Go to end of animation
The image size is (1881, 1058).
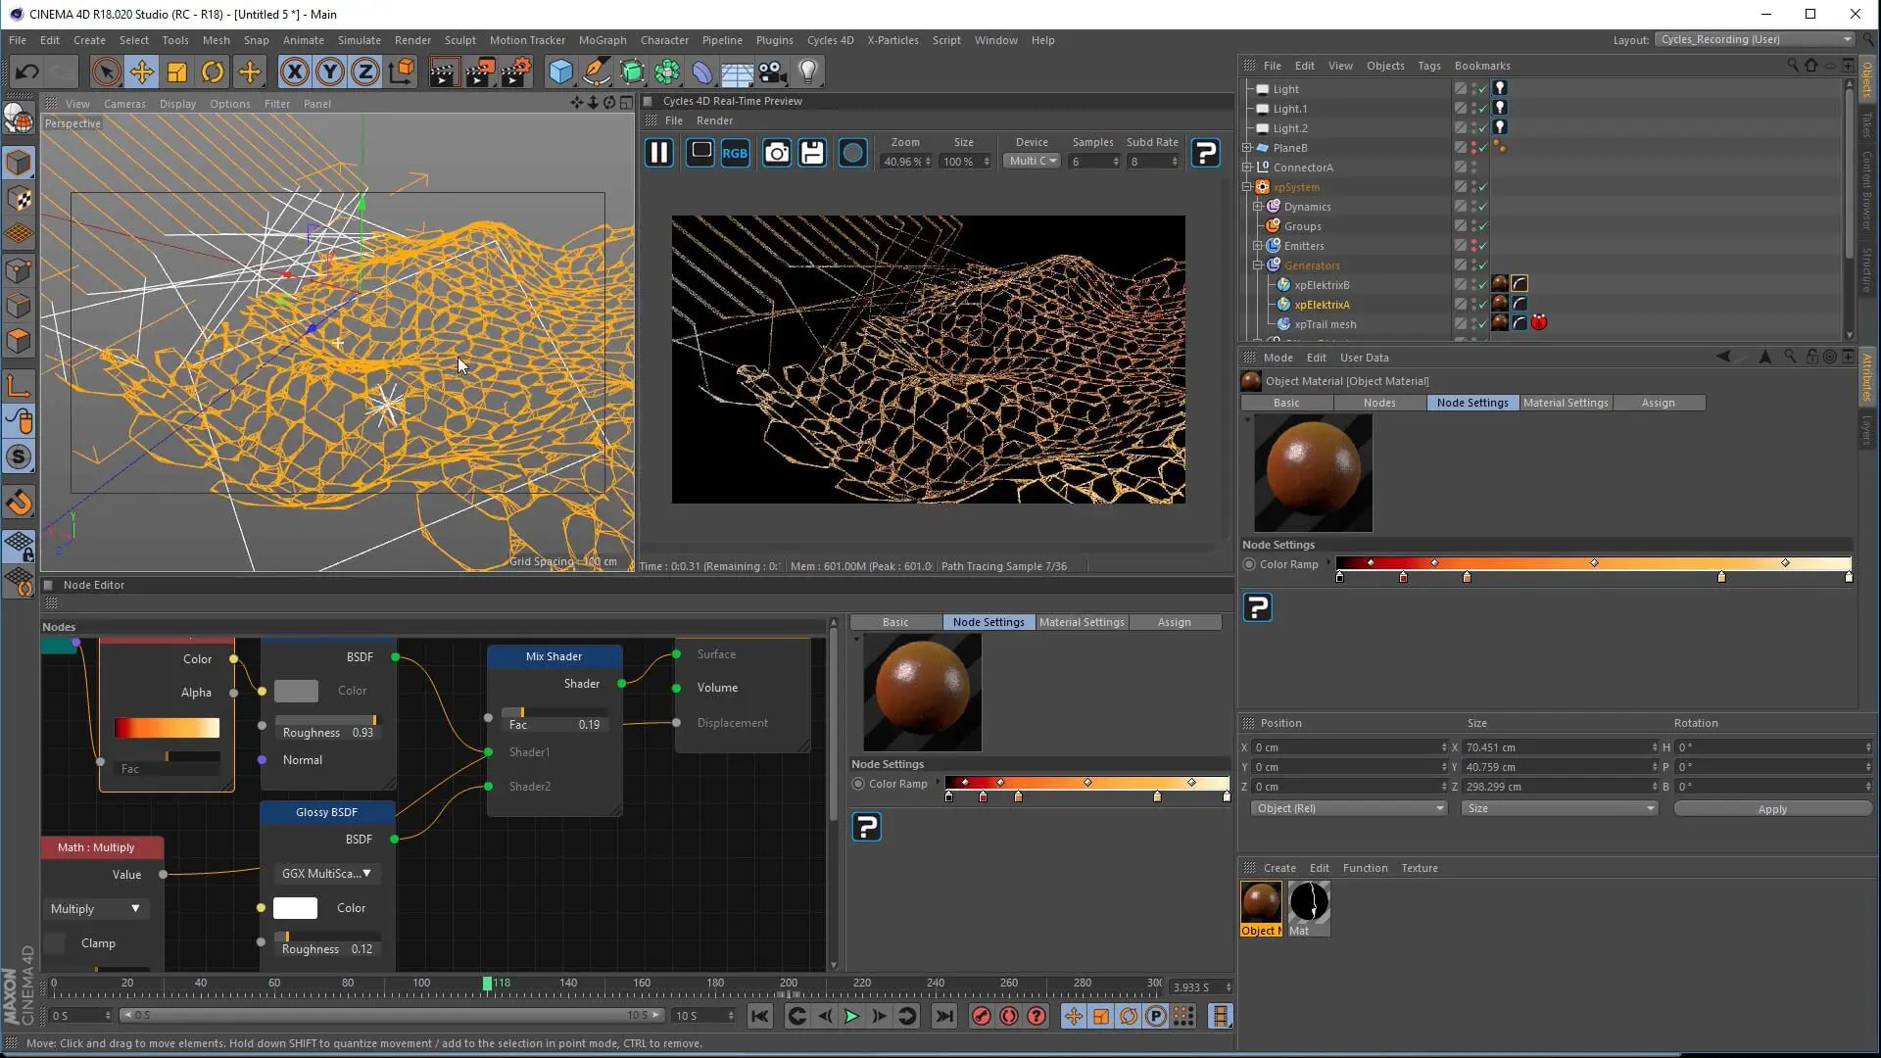pos(944,1016)
